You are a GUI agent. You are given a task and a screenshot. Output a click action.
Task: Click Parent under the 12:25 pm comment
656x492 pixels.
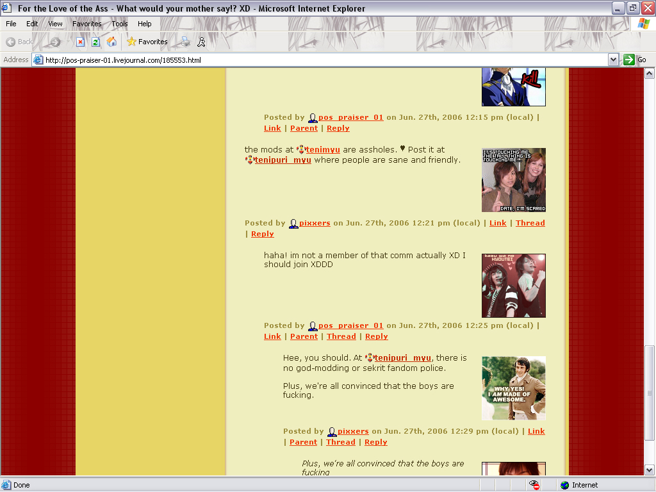[x=304, y=336]
